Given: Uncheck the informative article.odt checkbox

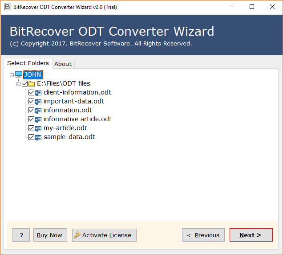Looking at the screenshot, I should (x=32, y=119).
